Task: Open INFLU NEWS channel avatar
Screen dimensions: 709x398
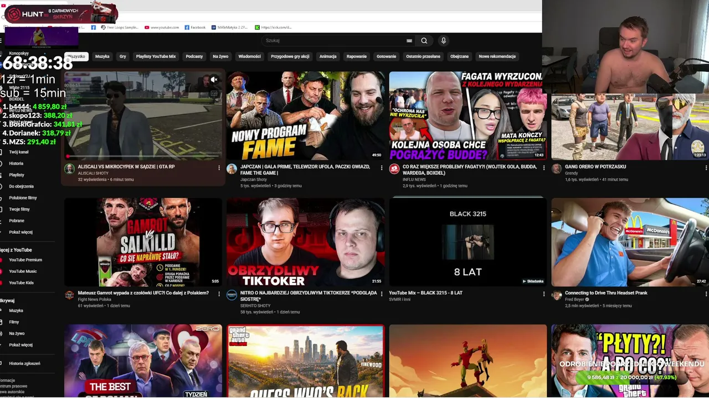Action: pyautogui.click(x=394, y=169)
